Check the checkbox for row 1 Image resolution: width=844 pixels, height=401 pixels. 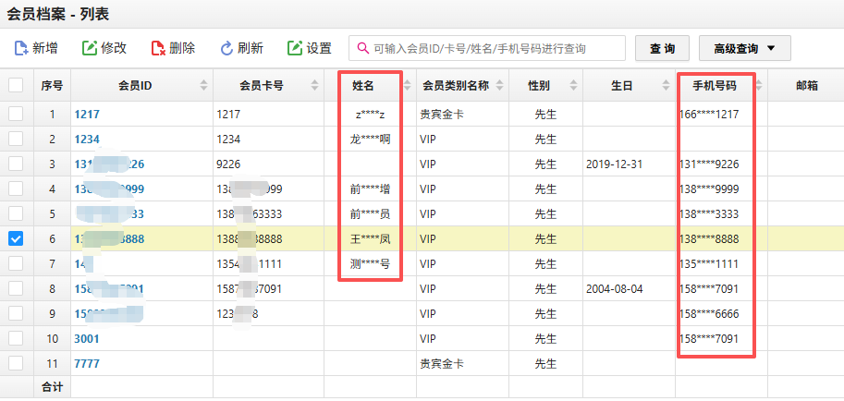(16, 114)
